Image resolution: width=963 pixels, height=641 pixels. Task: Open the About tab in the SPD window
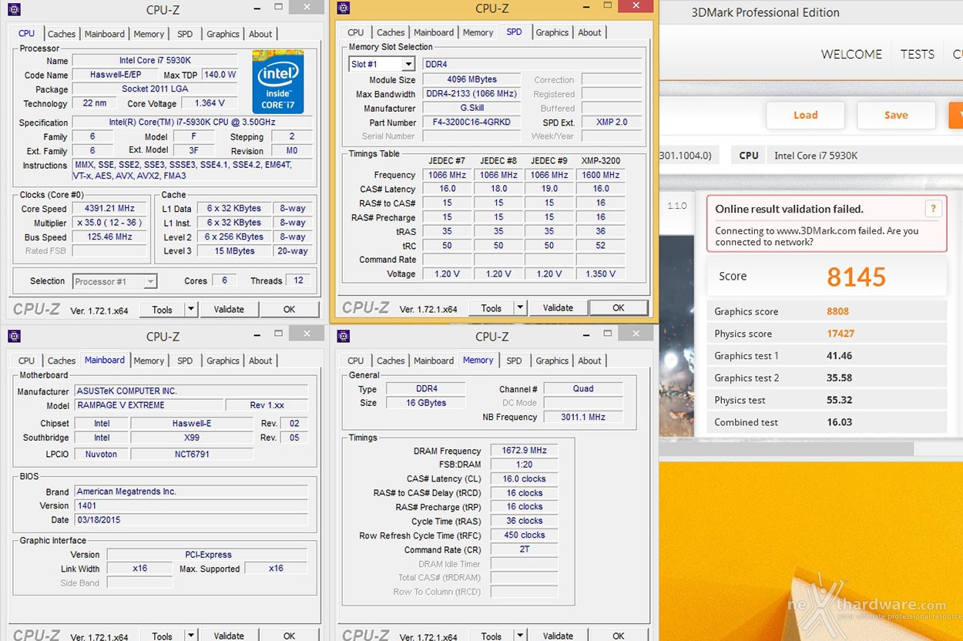[x=589, y=32]
